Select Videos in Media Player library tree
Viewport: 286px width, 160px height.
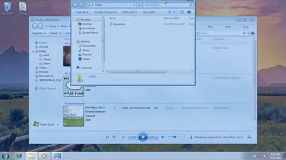click(x=43, y=68)
